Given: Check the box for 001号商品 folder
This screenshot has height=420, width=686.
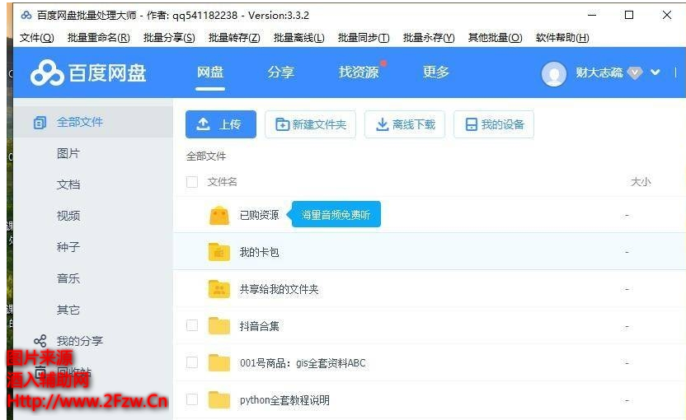Looking at the screenshot, I should click(192, 362).
